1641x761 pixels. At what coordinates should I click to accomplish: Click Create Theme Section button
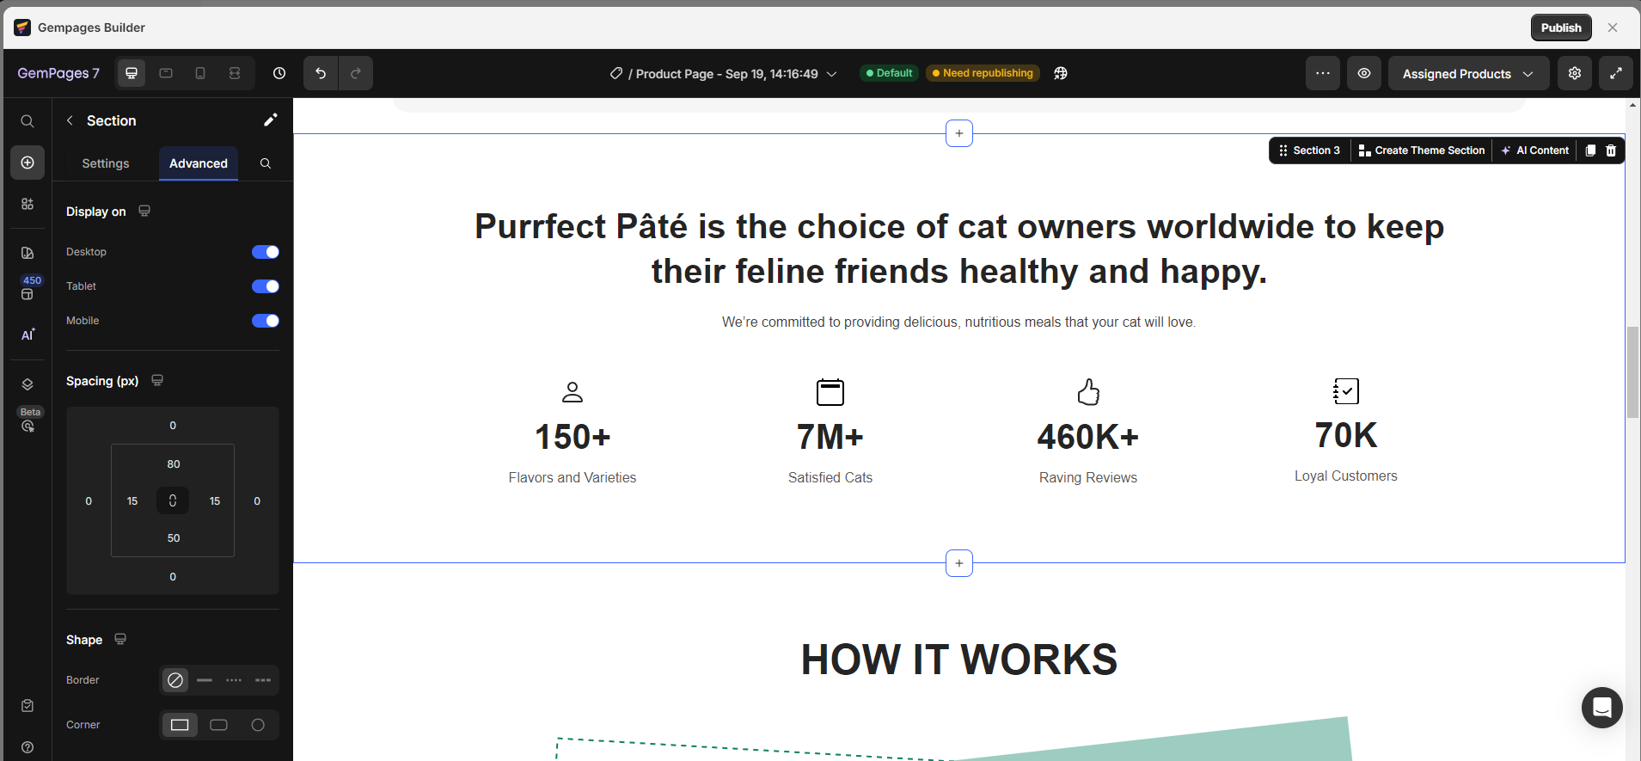(x=1422, y=150)
